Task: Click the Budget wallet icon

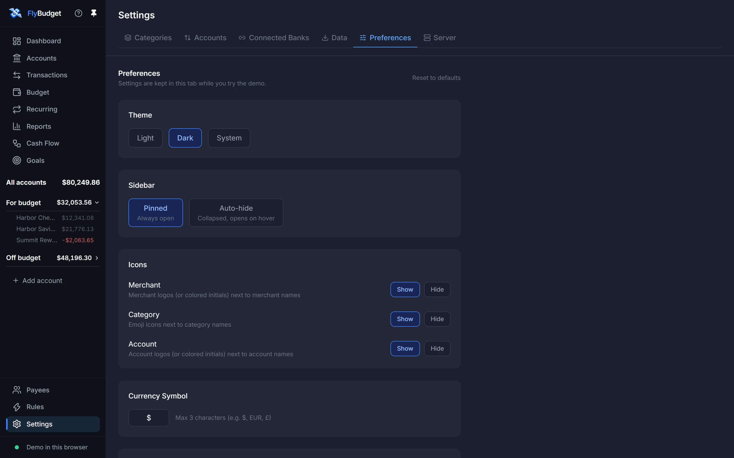Action: (17, 92)
